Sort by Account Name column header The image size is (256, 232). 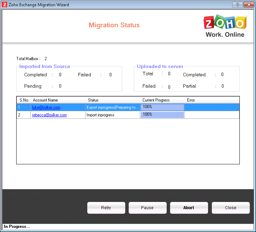click(46, 100)
